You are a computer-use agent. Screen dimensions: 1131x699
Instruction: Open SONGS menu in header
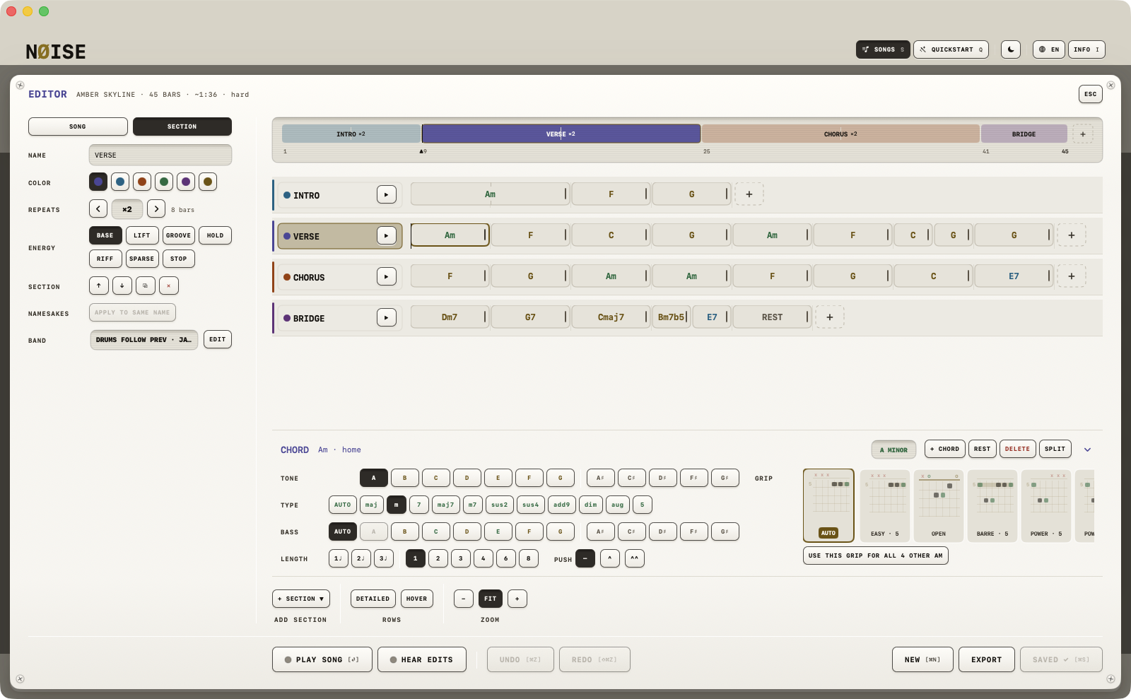(883, 49)
